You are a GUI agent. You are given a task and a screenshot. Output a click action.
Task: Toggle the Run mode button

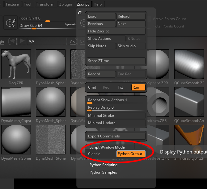point(138,87)
